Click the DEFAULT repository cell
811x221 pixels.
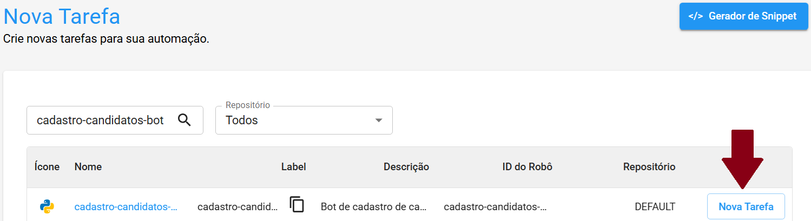(655, 206)
